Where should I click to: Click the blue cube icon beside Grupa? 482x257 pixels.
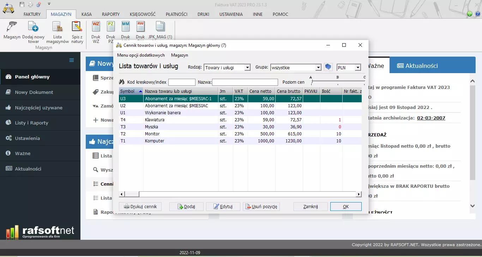pos(329,67)
